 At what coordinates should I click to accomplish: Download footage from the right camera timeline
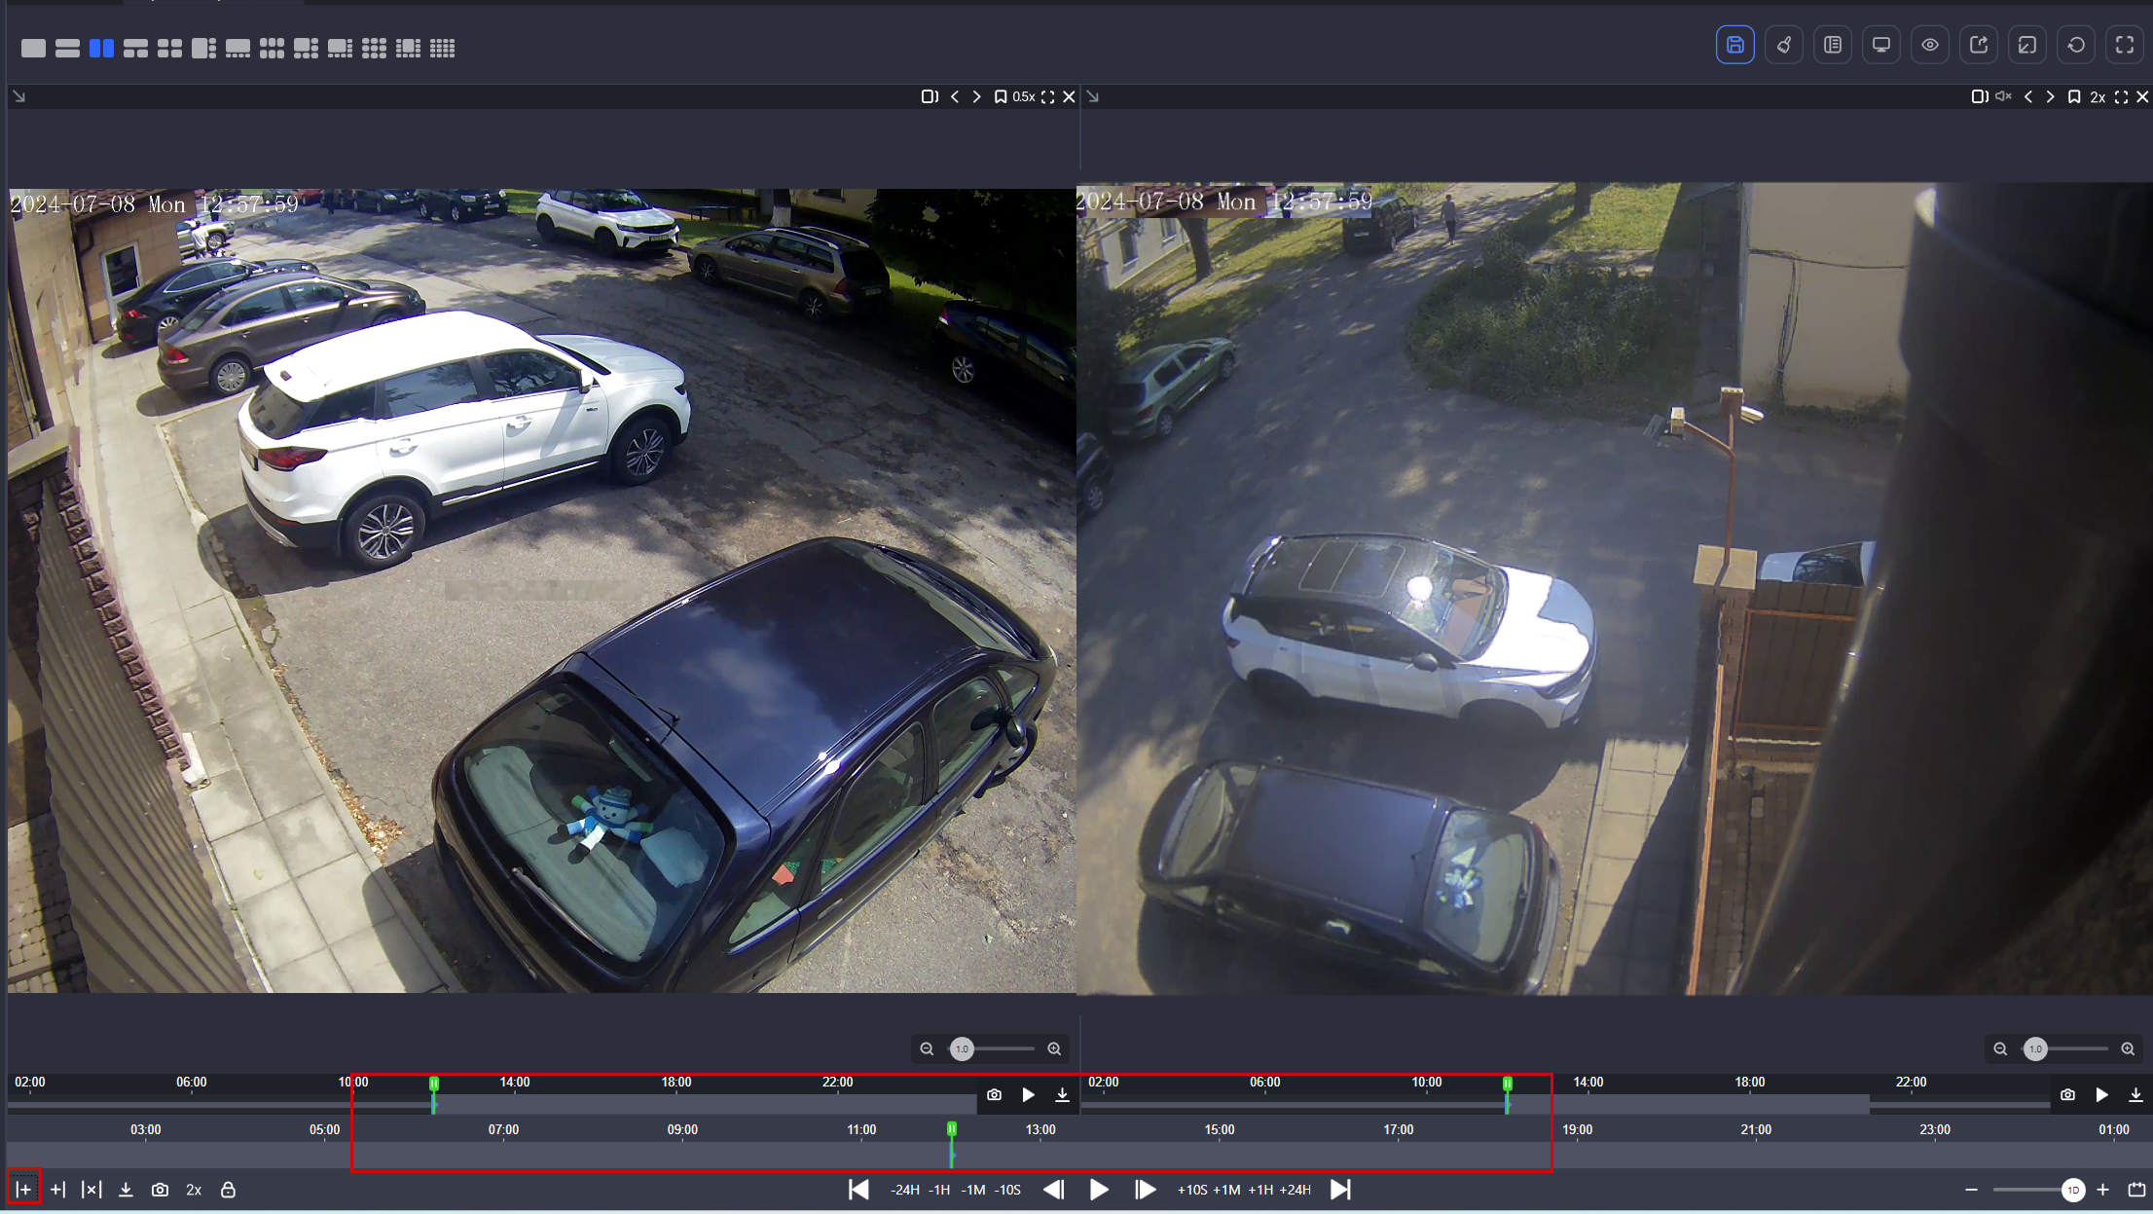(2135, 1094)
